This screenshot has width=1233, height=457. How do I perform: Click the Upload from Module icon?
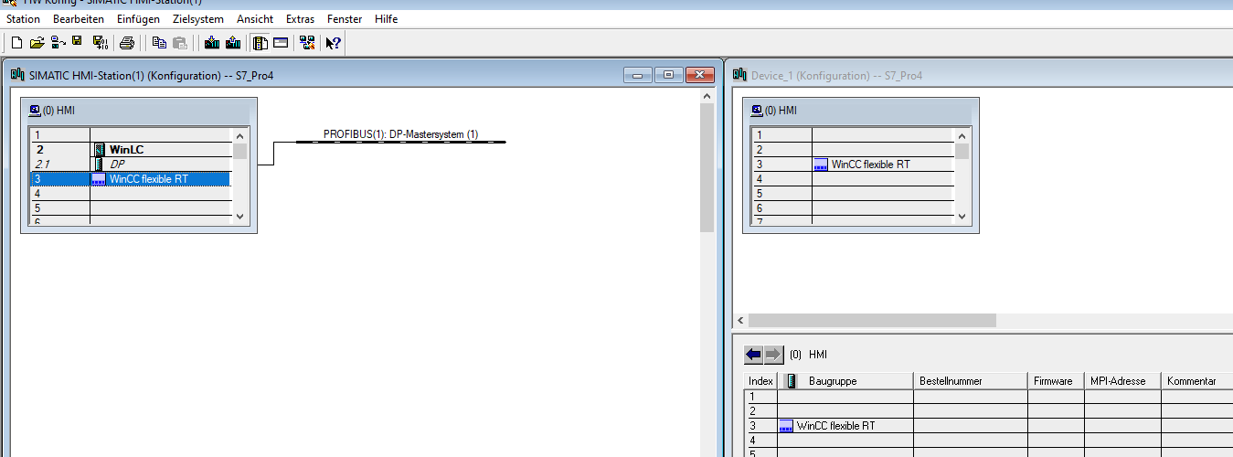[x=233, y=42]
